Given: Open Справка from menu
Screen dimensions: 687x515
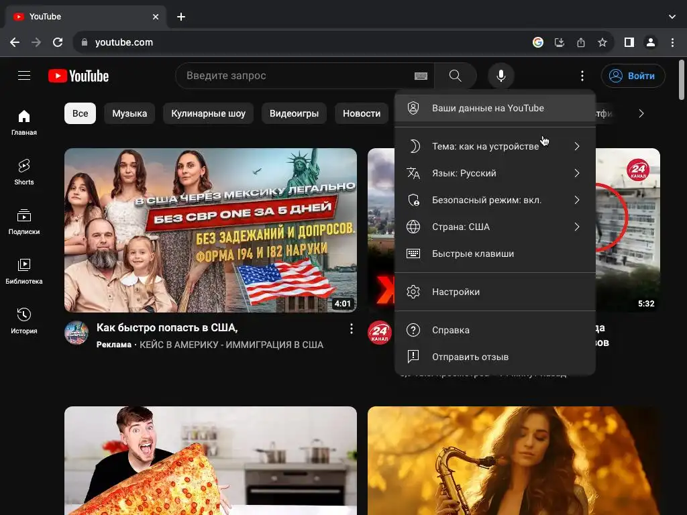Looking at the screenshot, I should (495, 330).
